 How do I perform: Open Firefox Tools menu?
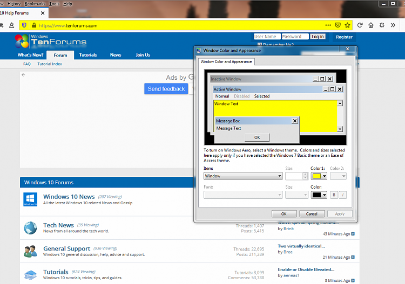[54, 4]
